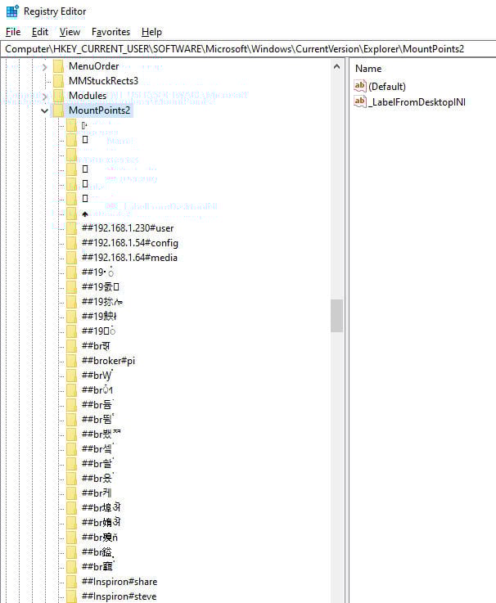This screenshot has width=496, height=603.
Task: Select the MMStuckRects3 key
Action: click(x=103, y=81)
